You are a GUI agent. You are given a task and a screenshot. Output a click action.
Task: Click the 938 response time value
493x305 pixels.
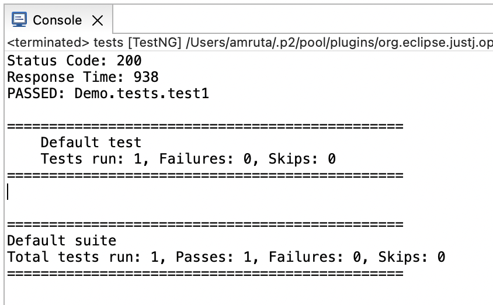click(x=146, y=77)
